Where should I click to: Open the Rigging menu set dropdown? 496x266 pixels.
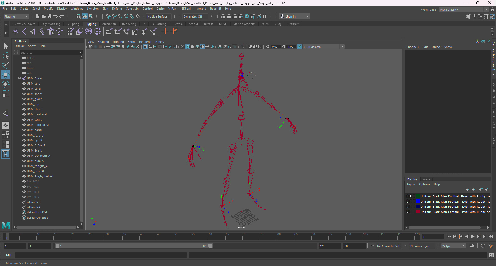[x=16, y=16]
